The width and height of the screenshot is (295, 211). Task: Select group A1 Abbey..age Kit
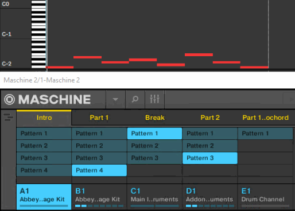44,197
